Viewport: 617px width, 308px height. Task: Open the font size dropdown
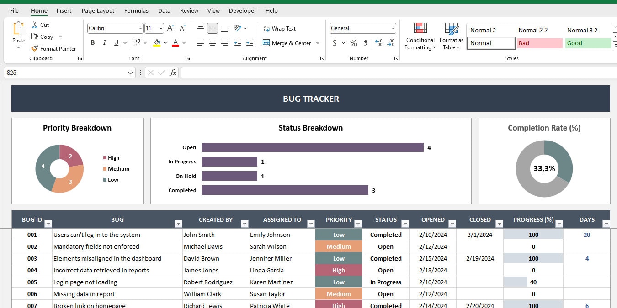click(160, 28)
